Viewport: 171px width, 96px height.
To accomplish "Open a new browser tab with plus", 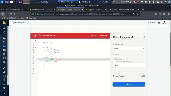I will pyautogui.click(x=143, y=10).
